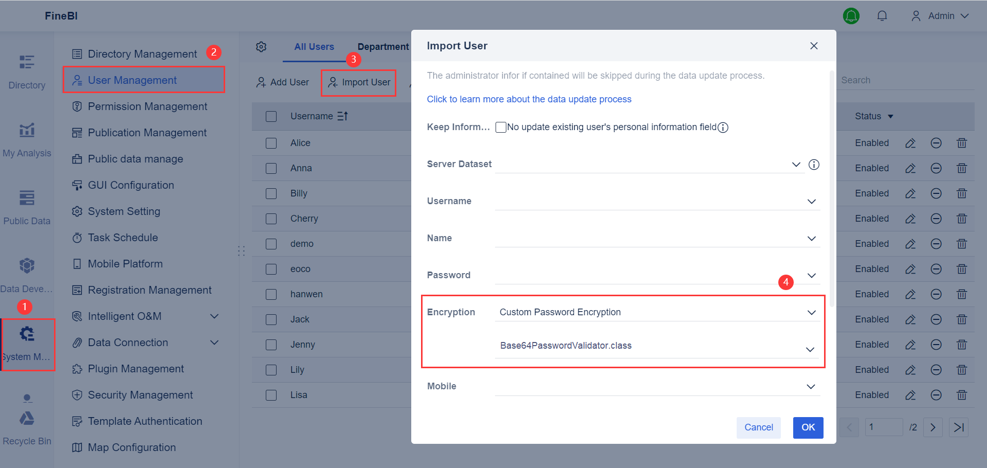Open Permission Management menu item
Screen dimensions: 987x468
pyautogui.click(x=147, y=106)
